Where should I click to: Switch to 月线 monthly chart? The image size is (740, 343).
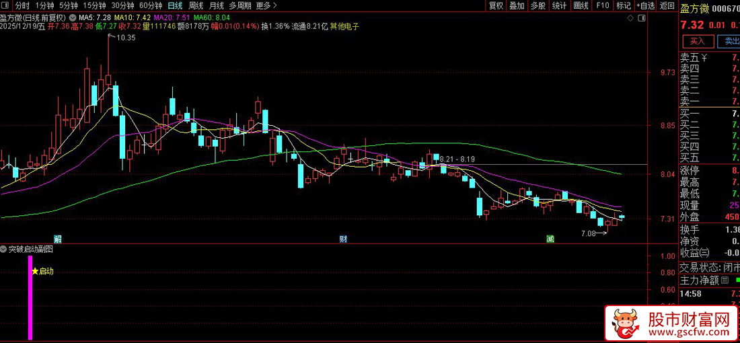(216, 5)
